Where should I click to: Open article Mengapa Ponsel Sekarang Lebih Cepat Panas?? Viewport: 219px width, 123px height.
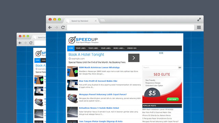tap(103, 94)
